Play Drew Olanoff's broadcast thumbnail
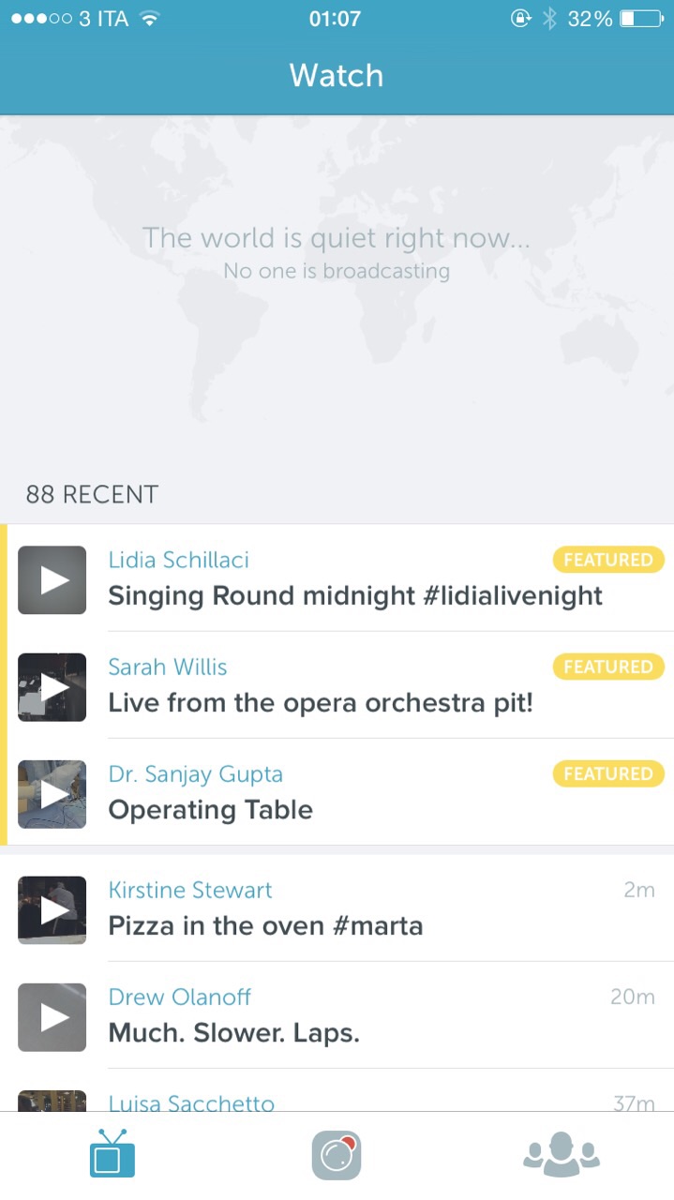This screenshot has width=674, height=1200. point(52,1017)
